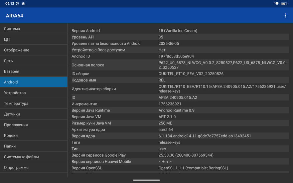The image size is (293, 183).
Task: Tap the battery indicator icon
Action: coord(284,4)
